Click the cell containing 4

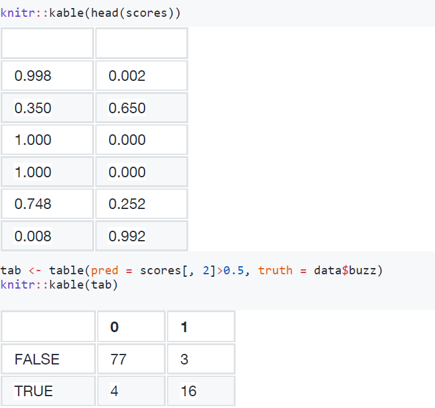pos(131,391)
